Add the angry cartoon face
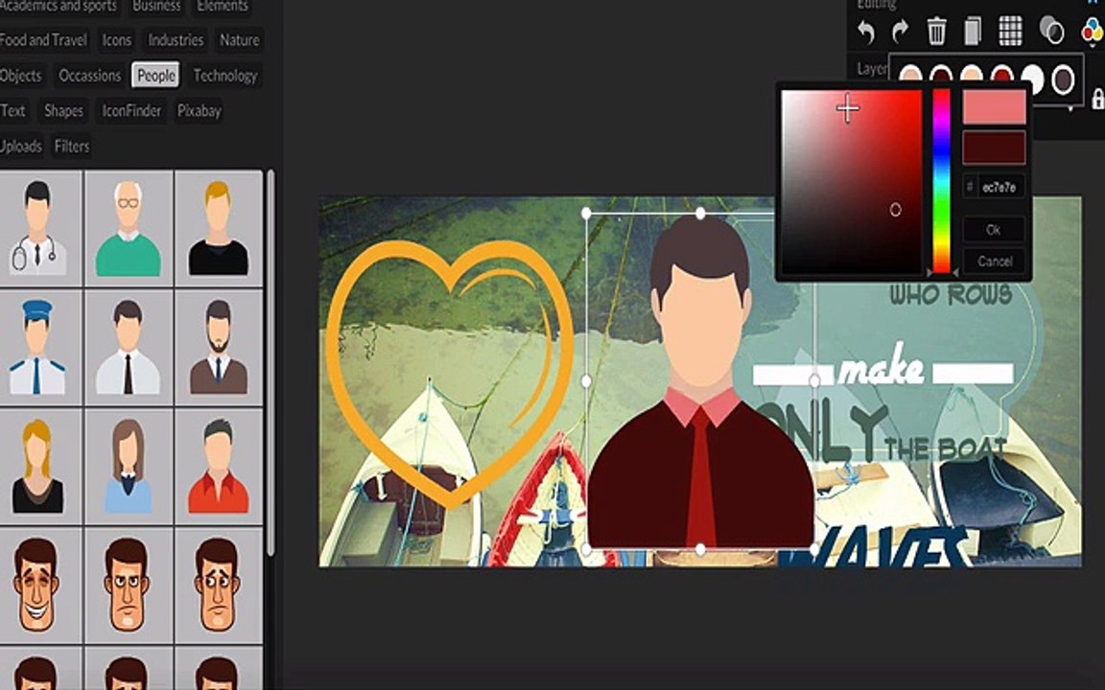1105x690 pixels. pyautogui.click(x=129, y=586)
